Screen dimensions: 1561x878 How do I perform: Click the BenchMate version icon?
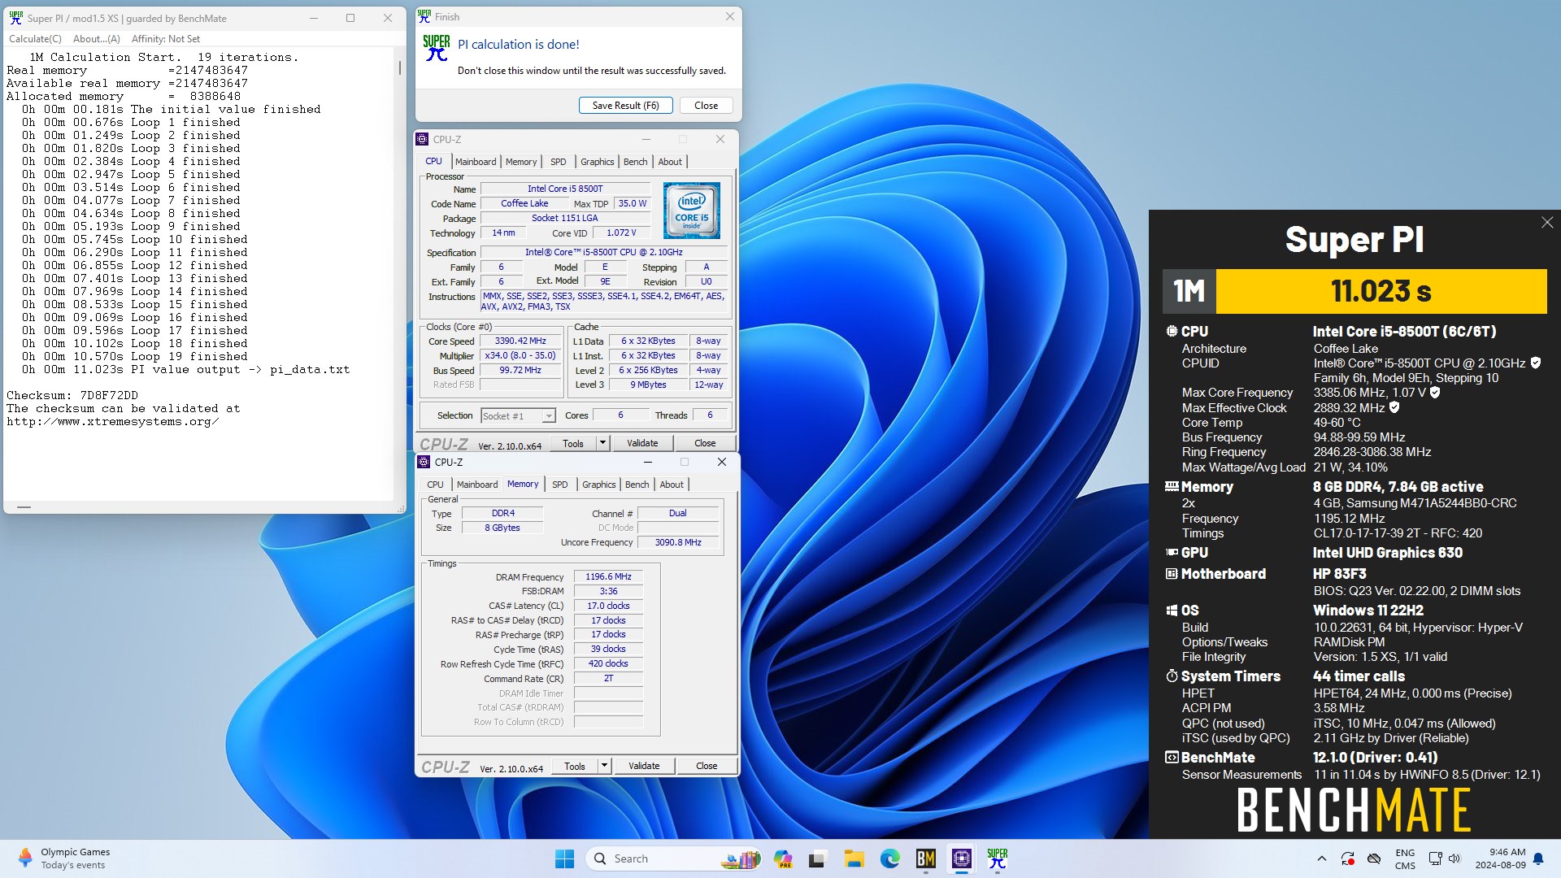(1172, 758)
